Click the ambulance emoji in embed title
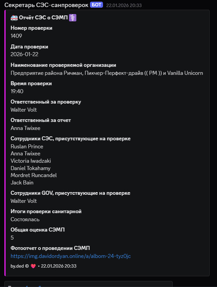The height and width of the screenshot is (287, 217). point(14,18)
